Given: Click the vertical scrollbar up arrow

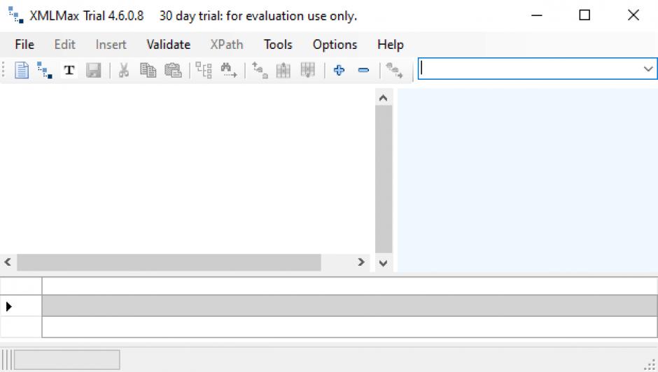Looking at the screenshot, I should point(383,98).
